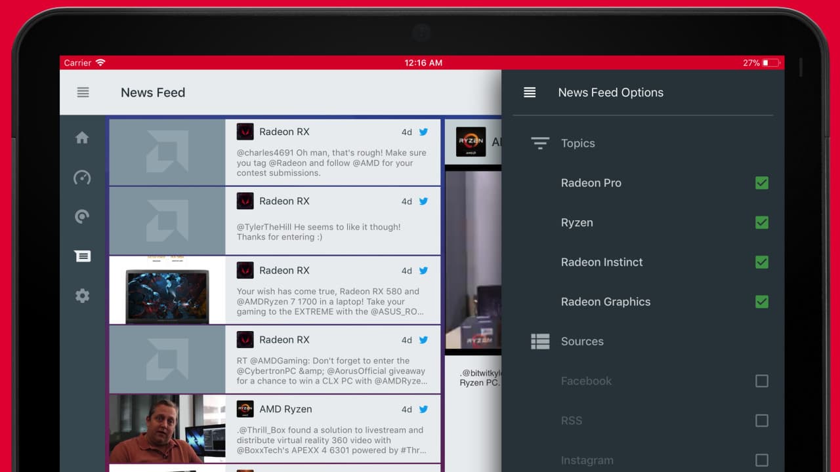Image resolution: width=840 pixels, height=472 pixels.
Task: Open the large Ryzen box image on hidden card
Action: click(473, 260)
